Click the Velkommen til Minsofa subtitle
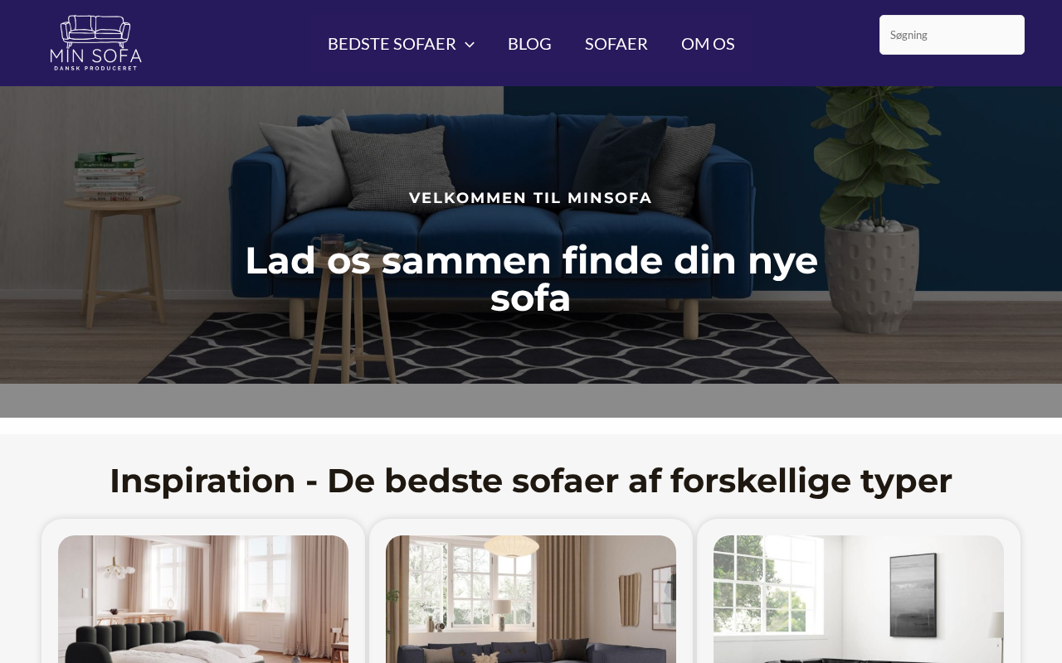1062x663 pixels. [x=531, y=198]
